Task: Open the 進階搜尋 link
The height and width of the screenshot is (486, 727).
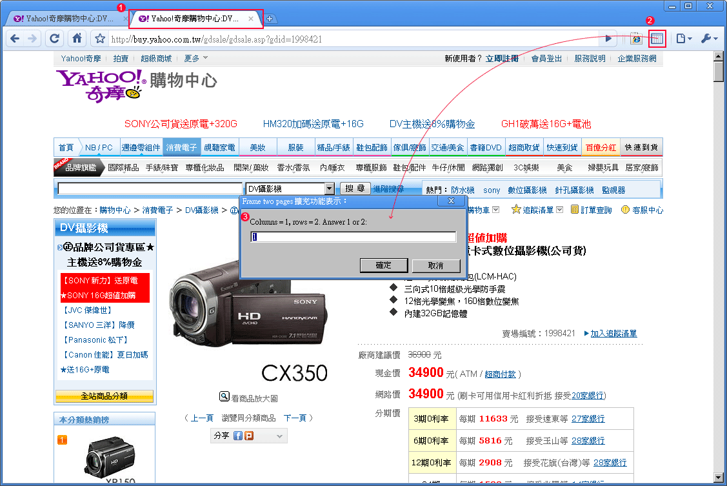Action: (388, 188)
